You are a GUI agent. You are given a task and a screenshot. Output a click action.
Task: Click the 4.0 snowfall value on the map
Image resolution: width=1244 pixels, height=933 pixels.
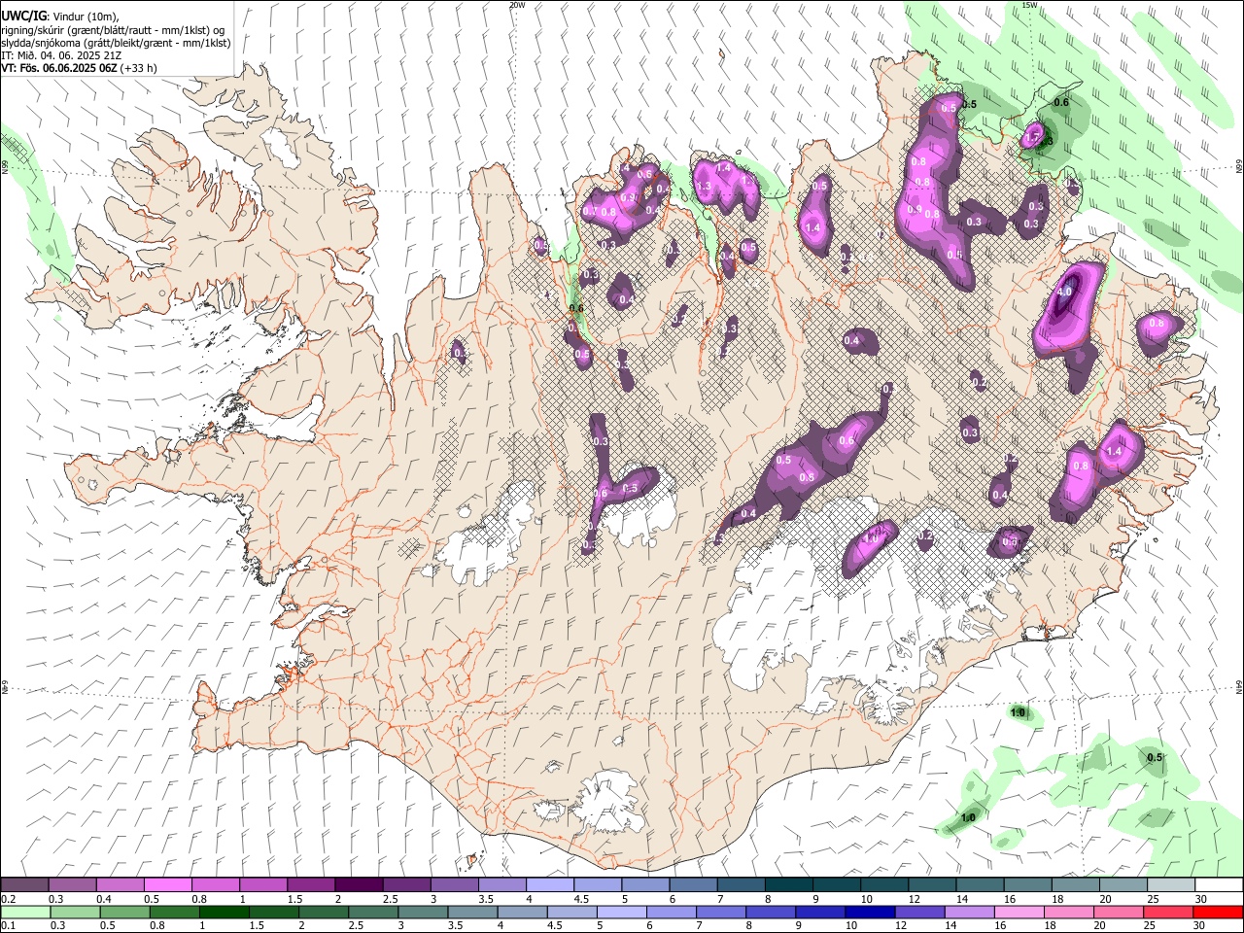tap(1064, 292)
